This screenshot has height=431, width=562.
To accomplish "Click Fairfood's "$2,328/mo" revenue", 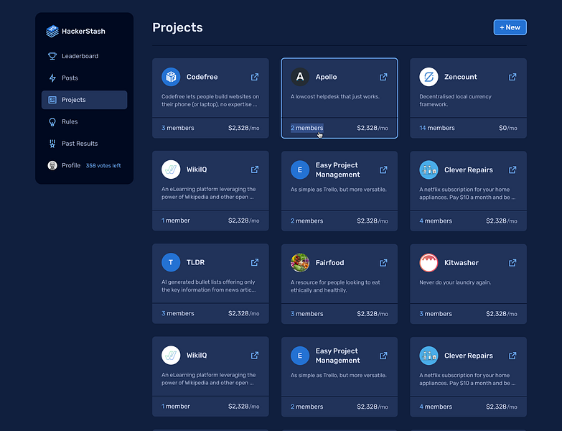I will coord(373,314).
